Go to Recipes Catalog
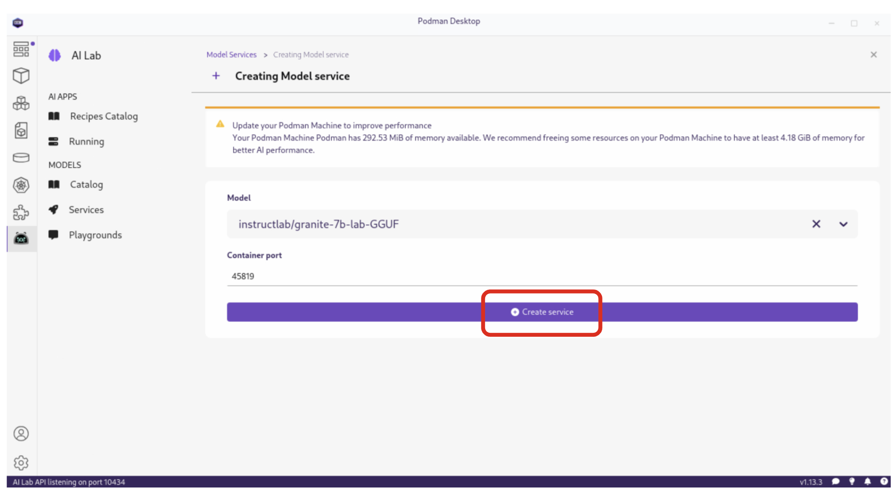The image size is (894, 492). coord(103,116)
